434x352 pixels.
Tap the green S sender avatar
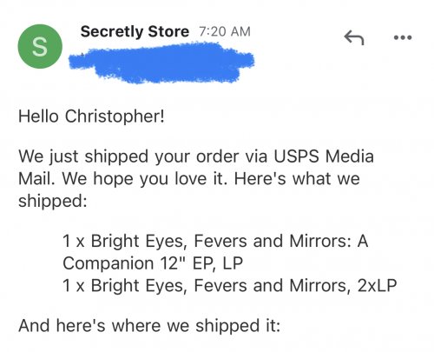click(x=40, y=46)
